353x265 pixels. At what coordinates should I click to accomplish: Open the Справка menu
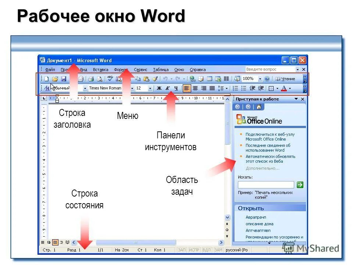198,70
